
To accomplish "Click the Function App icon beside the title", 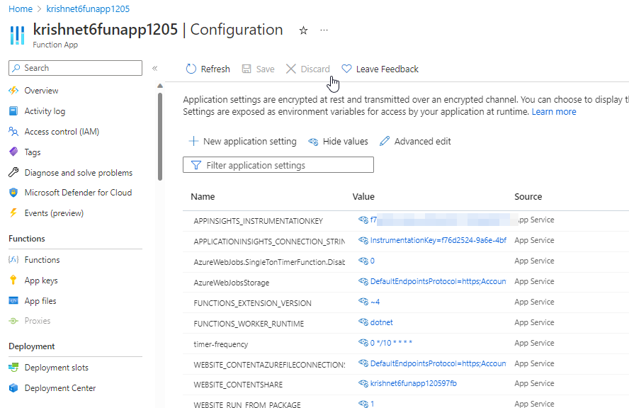I will click(17, 35).
